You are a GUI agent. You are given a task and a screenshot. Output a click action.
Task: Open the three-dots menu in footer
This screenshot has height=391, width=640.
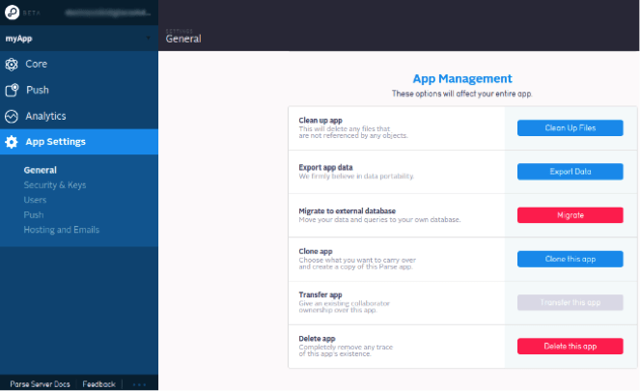tap(139, 384)
